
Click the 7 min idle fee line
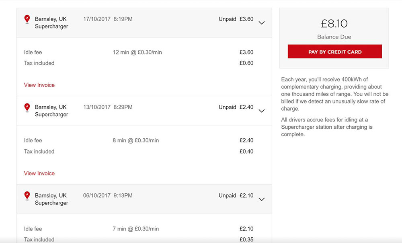click(x=136, y=229)
